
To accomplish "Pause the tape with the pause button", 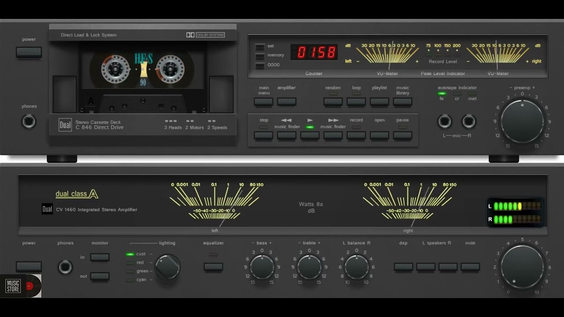I will click(403, 135).
